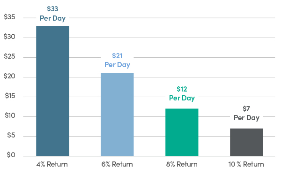Viewport: 281px width, 176px height.
Task: Click the light blue 6% Return bar
Action: (x=117, y=115)
